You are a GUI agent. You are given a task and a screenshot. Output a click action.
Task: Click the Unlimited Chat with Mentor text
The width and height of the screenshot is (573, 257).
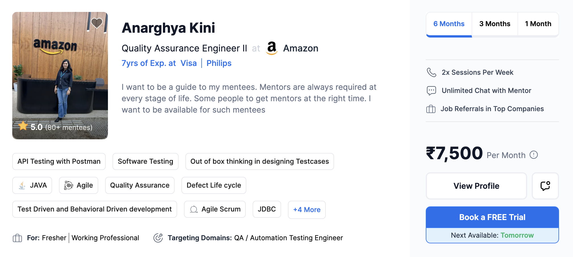tap(486, 91)
